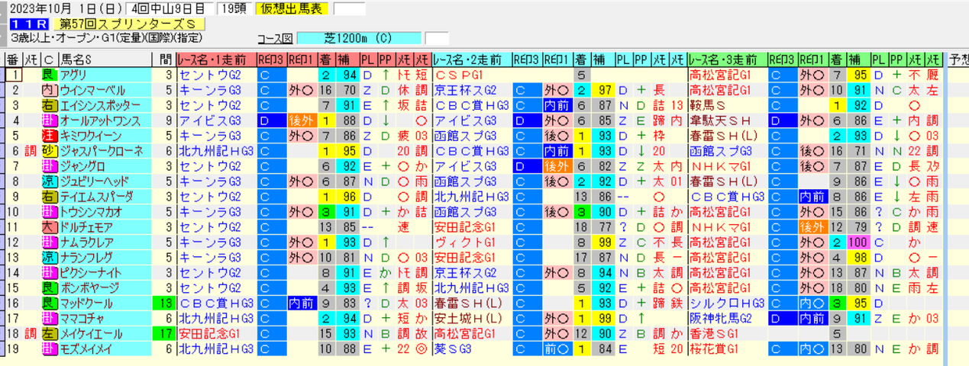
Task: Click the 掛 badge beside ジャングロ
Action: coord(49,166)
